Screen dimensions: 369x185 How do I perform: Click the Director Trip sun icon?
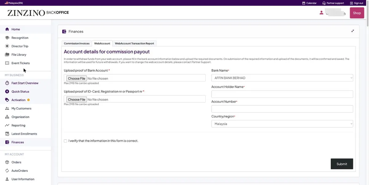coord(7,46)
